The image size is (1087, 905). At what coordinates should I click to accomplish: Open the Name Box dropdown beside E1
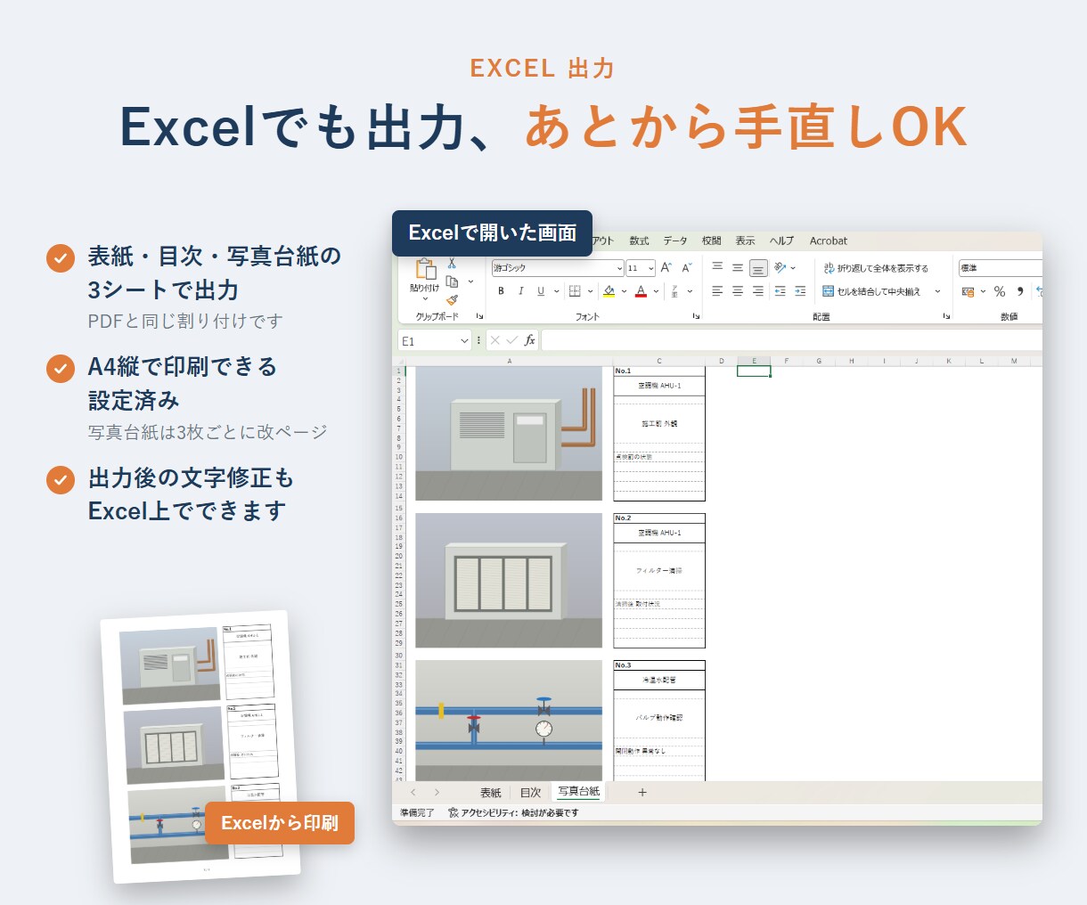(x=464, y=341)
